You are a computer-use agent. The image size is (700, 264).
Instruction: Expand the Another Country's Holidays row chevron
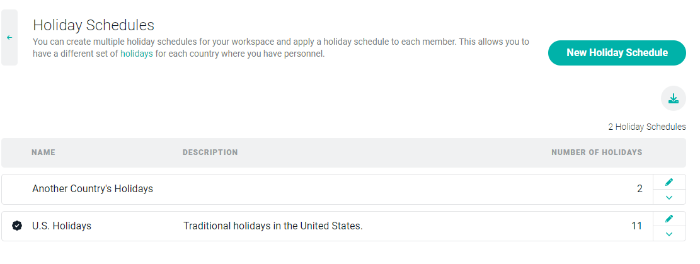668,197
